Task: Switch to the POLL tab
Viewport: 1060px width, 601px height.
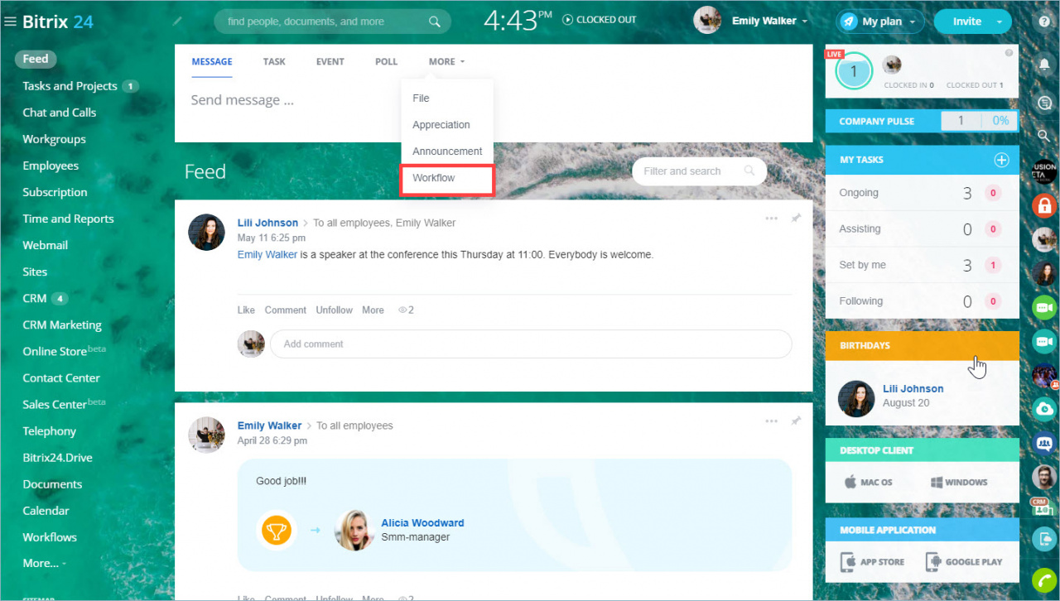Action: point(386,62)
